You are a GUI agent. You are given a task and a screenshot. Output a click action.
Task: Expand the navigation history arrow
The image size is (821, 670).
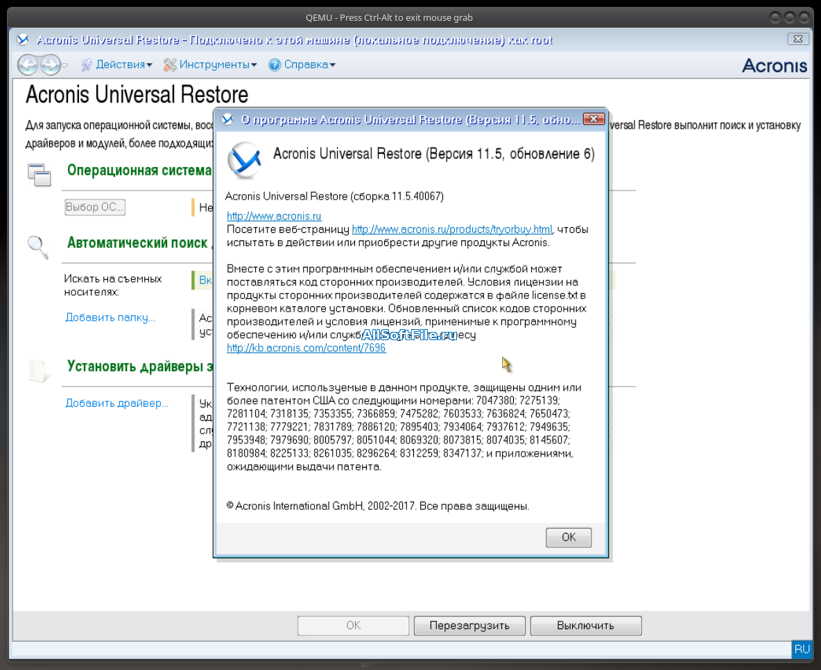click(x=65, y=65)
